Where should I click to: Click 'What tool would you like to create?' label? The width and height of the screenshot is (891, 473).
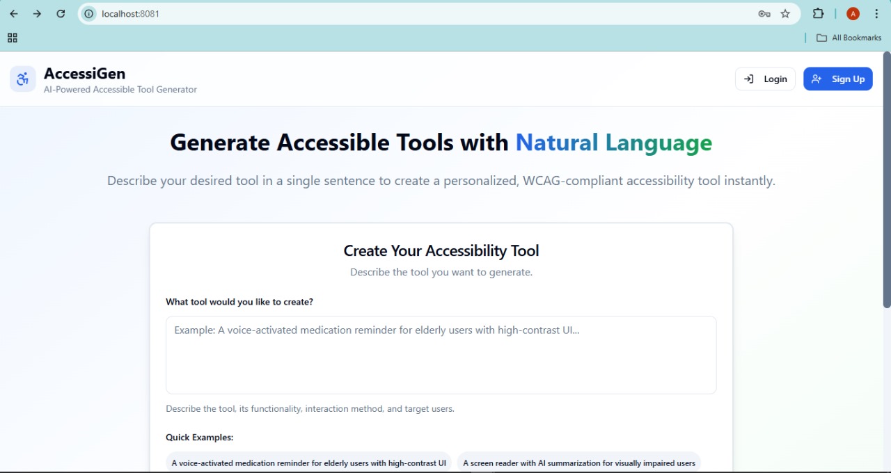(x=239, y=302)
